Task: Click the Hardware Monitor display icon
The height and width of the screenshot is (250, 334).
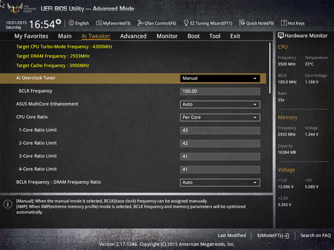Action: 281,36
